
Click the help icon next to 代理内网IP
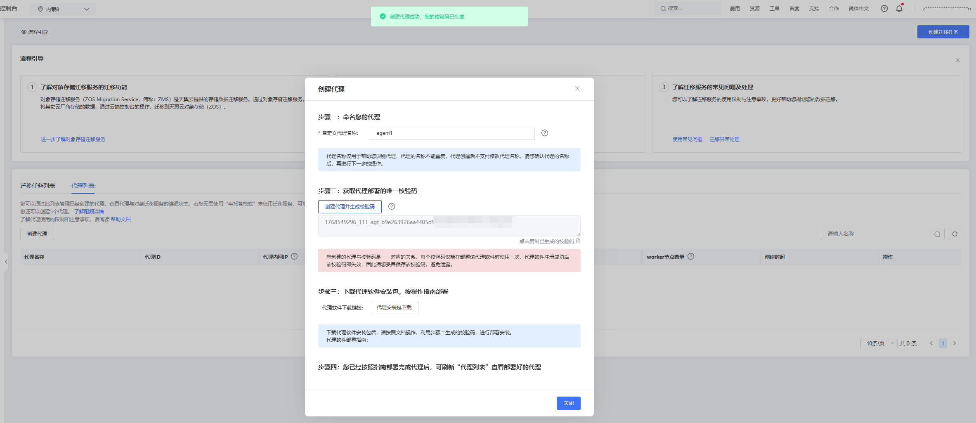point(294,256)
